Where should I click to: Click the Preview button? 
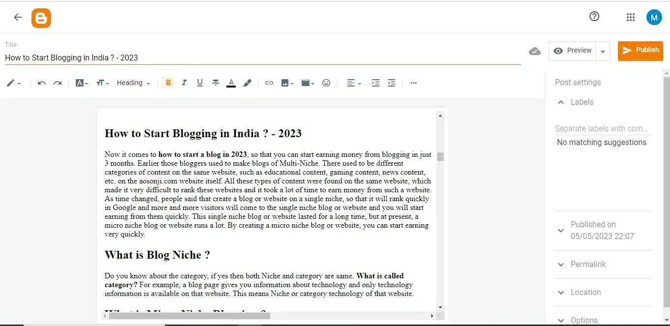572,50
